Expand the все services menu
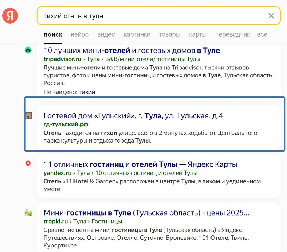This screenshot has height=252, width=287. coord(262,34)
